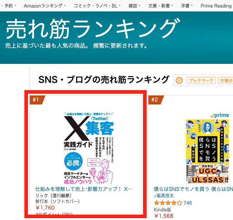Click the 746 review count
Image resolution: width=233 pixels, height=220 pixels.
(x=188, y=203)
